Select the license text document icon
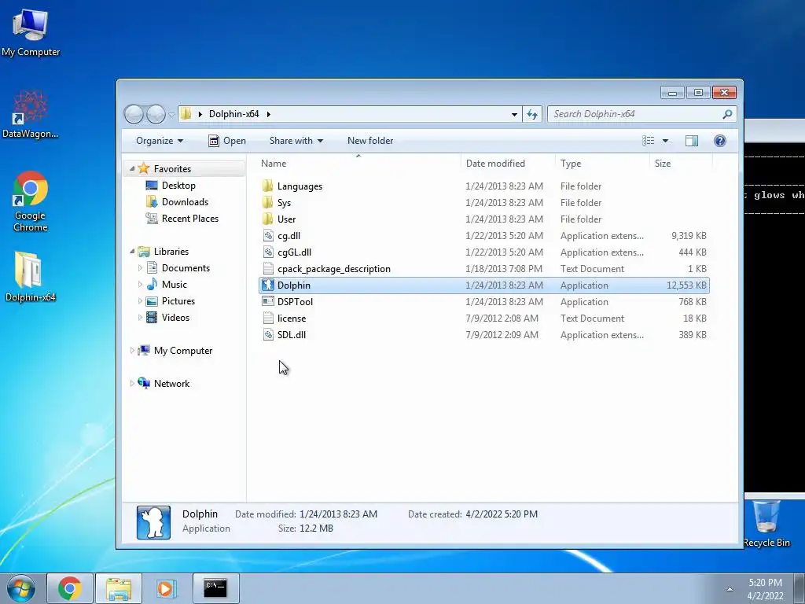This screenshot has height=604, width=805. (x=267, y=319)
